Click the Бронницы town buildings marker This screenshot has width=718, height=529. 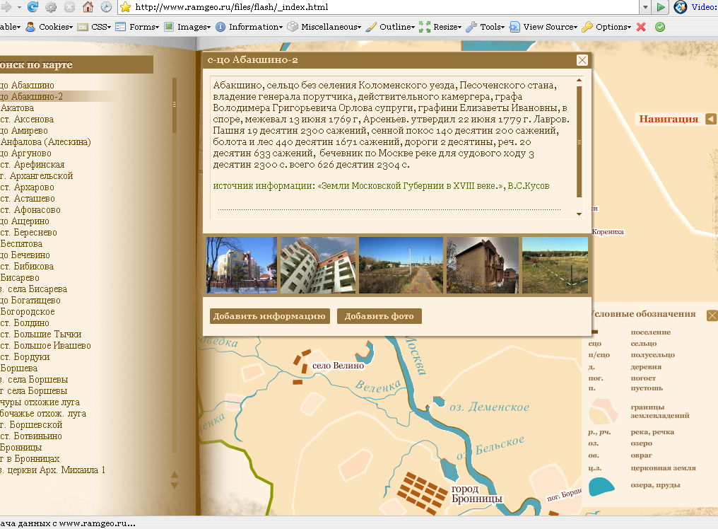(422, 493)
